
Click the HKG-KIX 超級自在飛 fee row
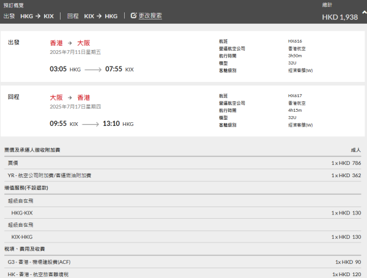click(x=22, y=213)
